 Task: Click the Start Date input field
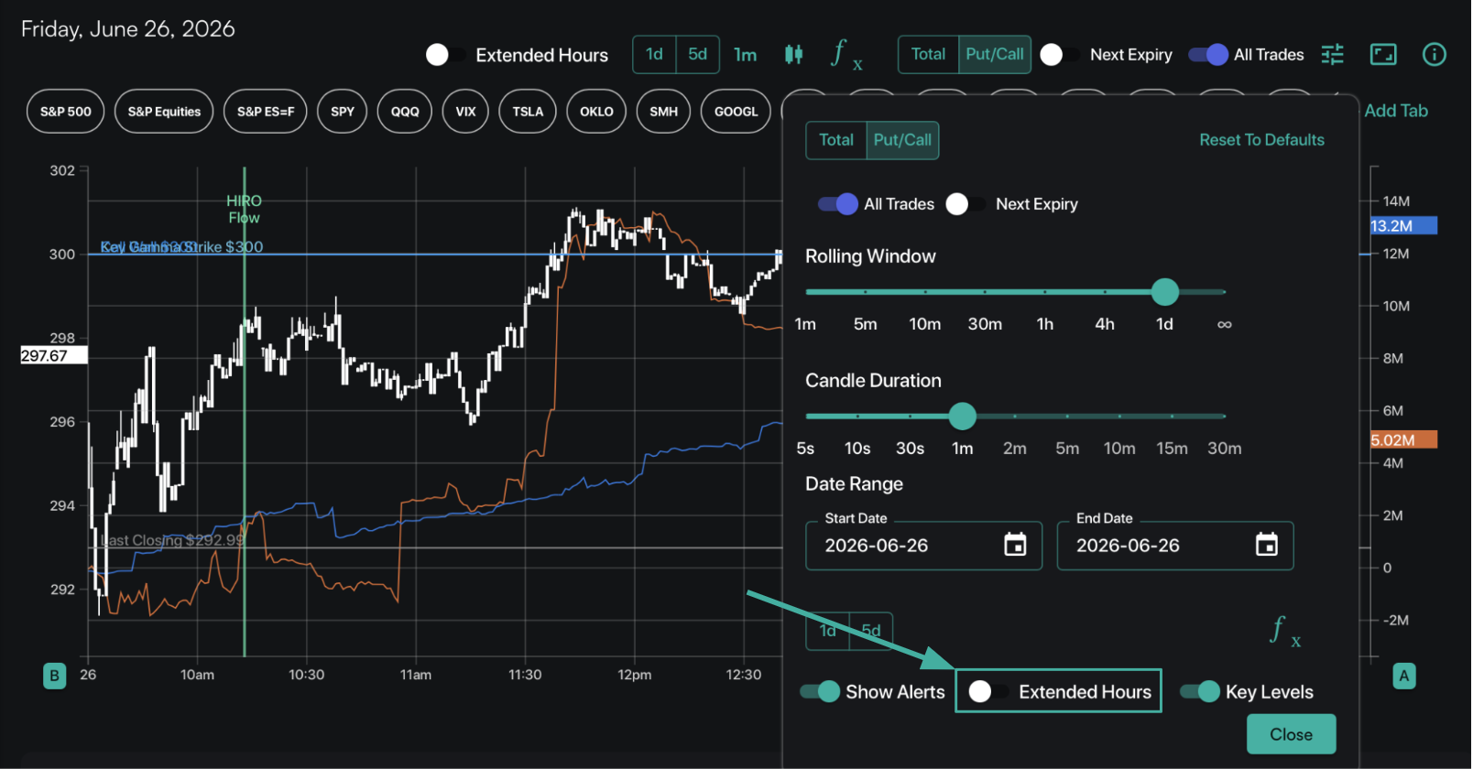click(923, 546)
